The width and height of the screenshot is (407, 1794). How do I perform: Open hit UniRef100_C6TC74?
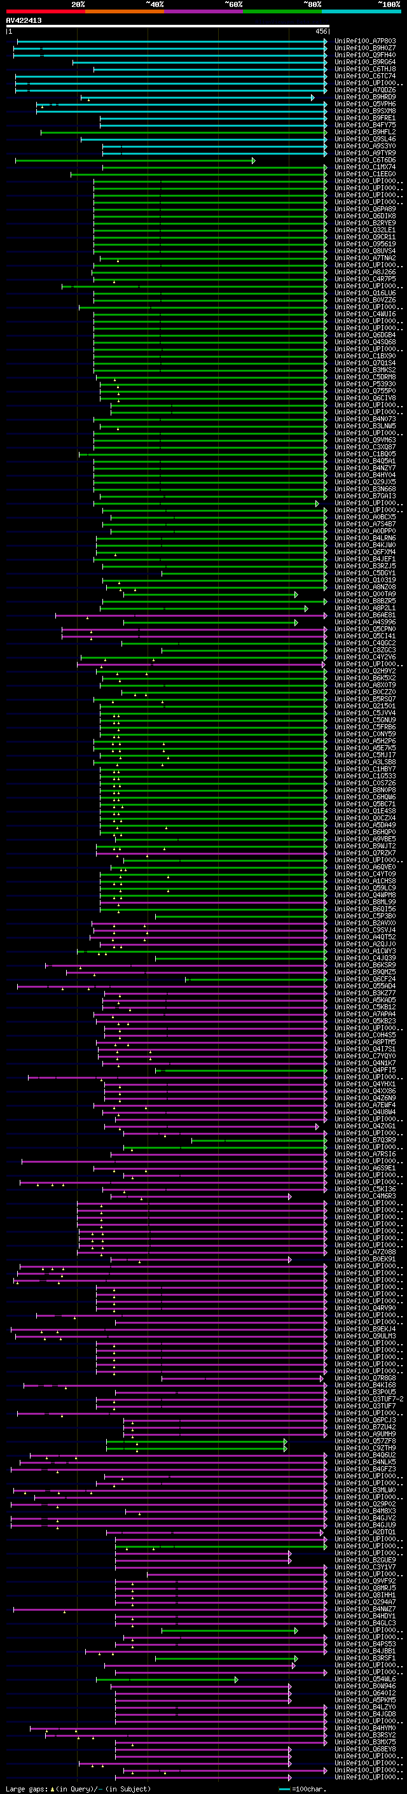coord(365,76)
